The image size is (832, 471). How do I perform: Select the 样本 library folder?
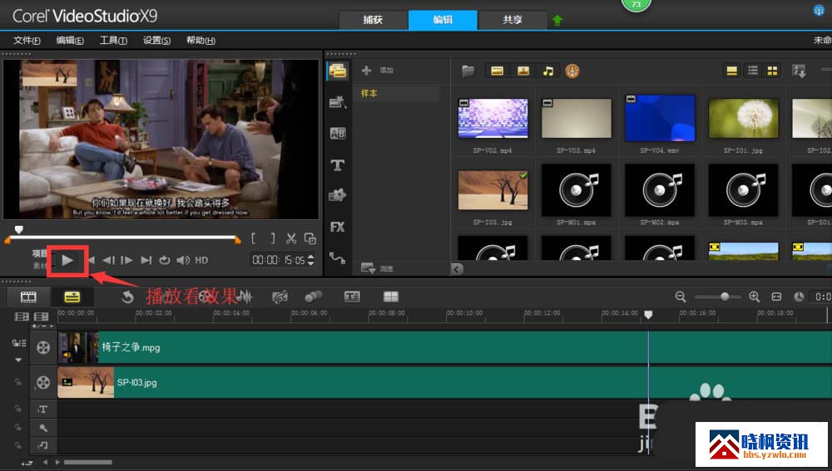coord(397,93)
